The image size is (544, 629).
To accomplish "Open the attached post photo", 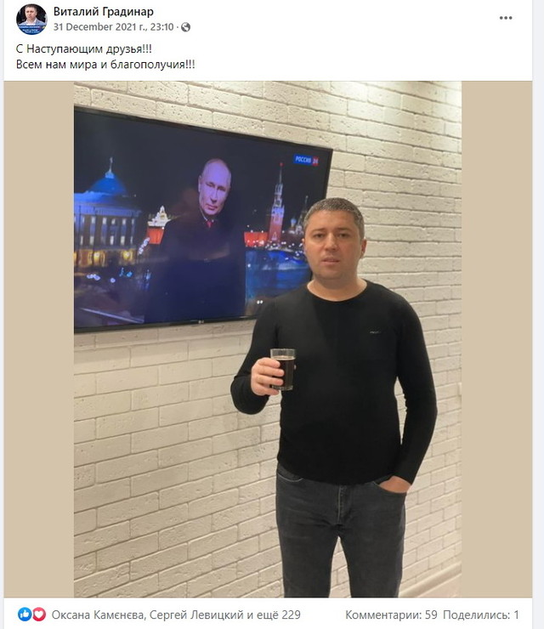I will [x=268, y=339].
